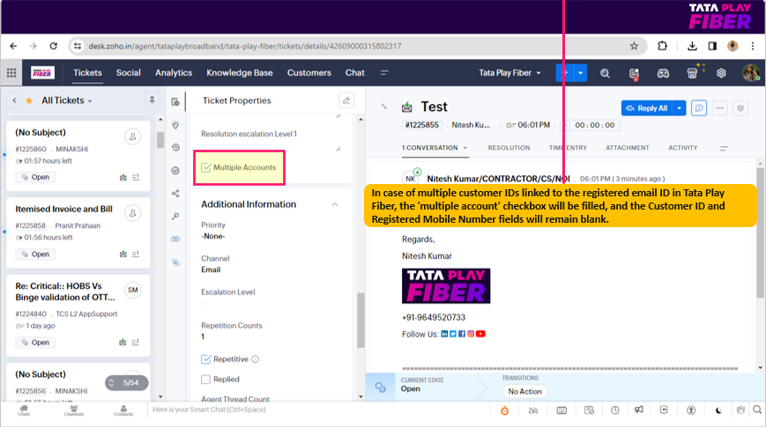This screenshot has width=766, height=427.
Task: Open ticket Itemised Invoice and Bill
Action: tap(63, 209)
